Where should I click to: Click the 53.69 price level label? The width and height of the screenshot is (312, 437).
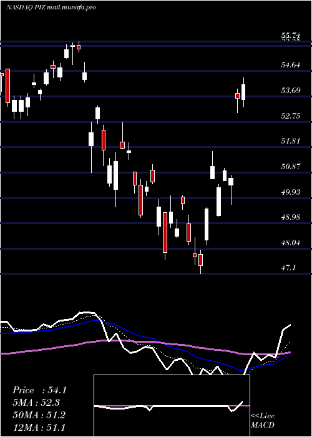(291, 91)
